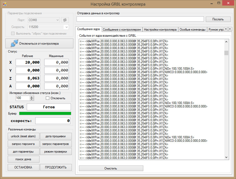Click the refresh ports icon button

point(65,20)
